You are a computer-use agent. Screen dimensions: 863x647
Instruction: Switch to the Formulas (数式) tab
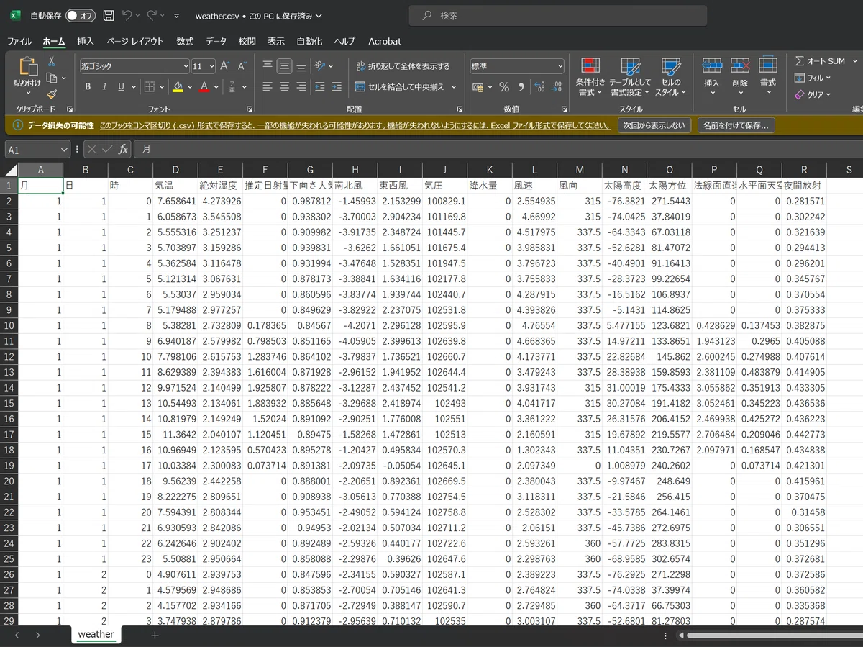click(x=185, y=42)
